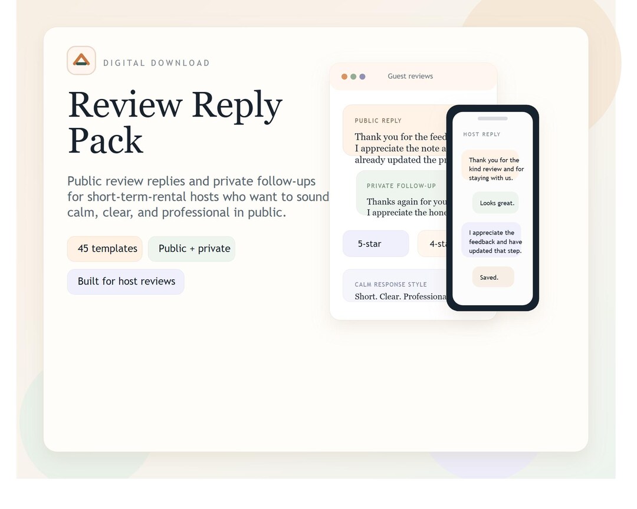Click the HOST REPLY label on phone
The width and height of the screenshot is (637, 509).
tap(482, 134)
